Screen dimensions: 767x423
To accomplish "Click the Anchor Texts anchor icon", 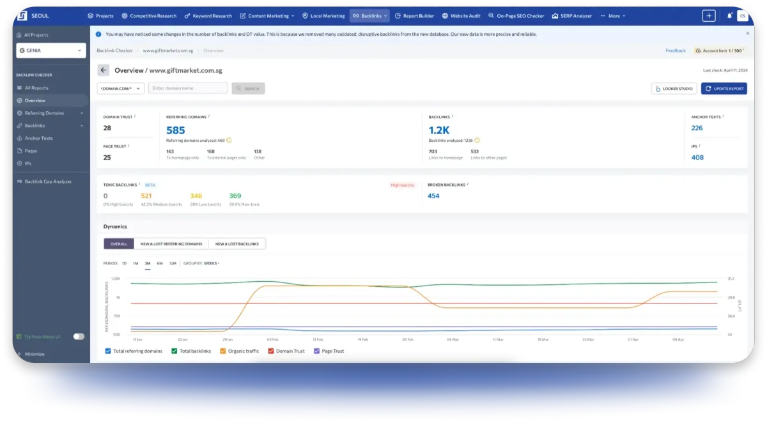I will coord(19,138).
